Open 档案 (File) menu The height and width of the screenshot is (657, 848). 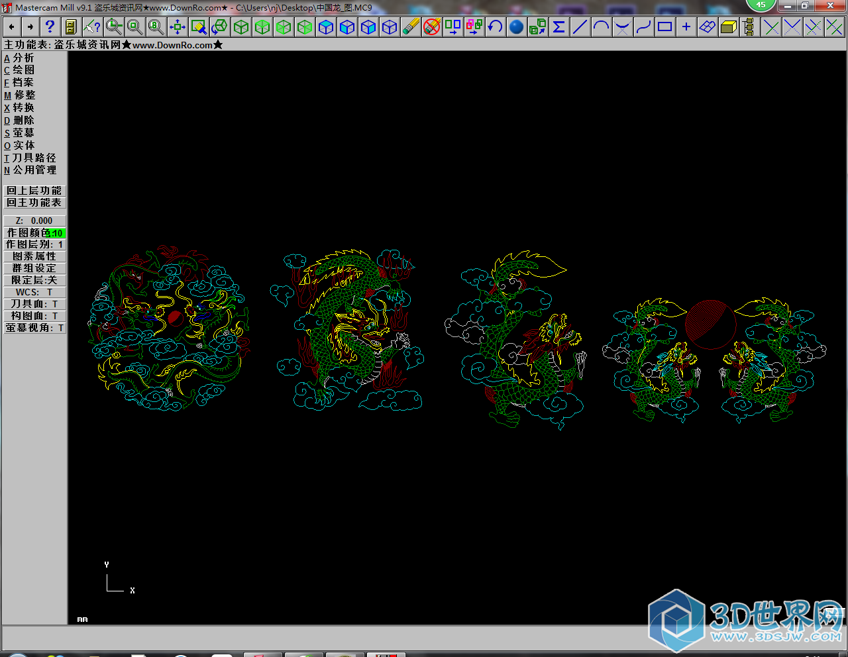[x=19, y=83]
